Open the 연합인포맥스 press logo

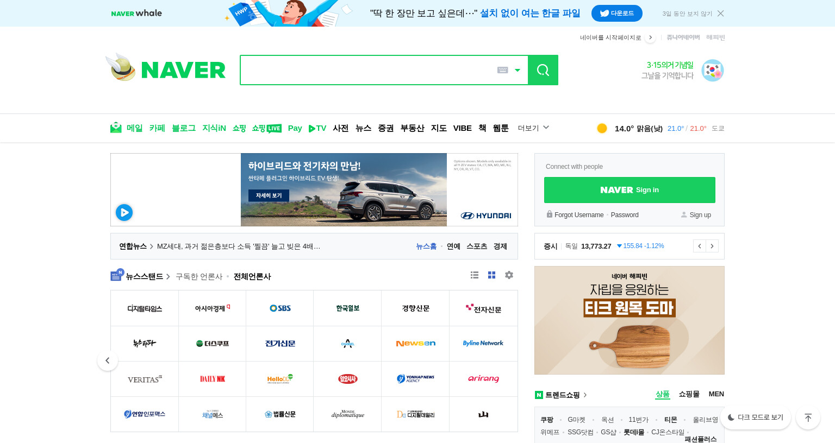click(x=145, y=414)
